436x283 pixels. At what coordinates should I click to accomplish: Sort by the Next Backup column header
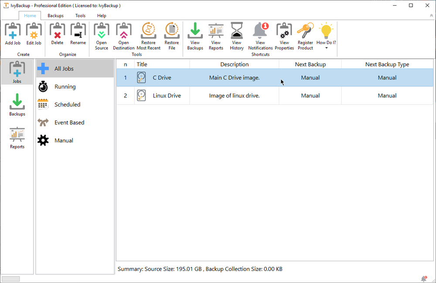click(x=310, y=64)
